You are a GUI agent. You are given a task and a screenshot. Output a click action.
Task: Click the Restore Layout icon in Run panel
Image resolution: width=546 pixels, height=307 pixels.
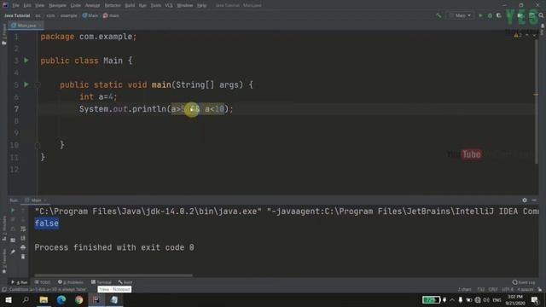tap(13, 240)
